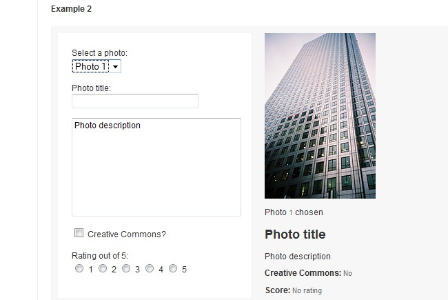Click the Rating out of 5: label
Viewport: 448px width, 300px height.
(100, 256)
